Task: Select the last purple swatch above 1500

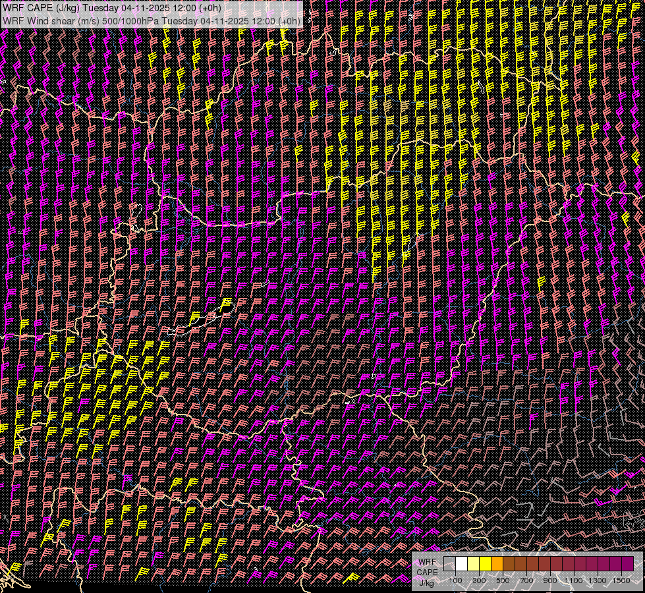Action: click(628, 563)
